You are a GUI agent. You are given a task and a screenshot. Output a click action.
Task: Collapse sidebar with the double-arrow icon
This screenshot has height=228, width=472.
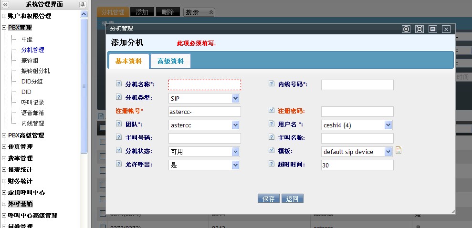pos(5,4)
